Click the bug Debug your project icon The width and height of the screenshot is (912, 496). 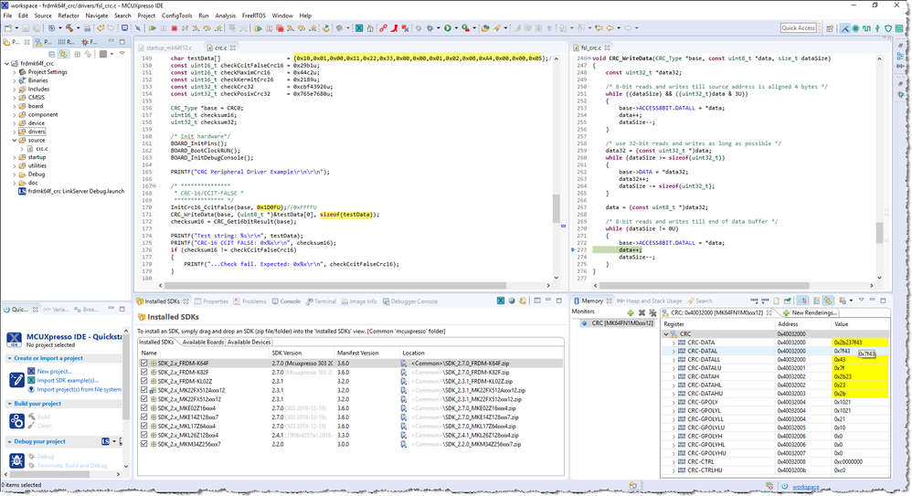click(16, 459)
